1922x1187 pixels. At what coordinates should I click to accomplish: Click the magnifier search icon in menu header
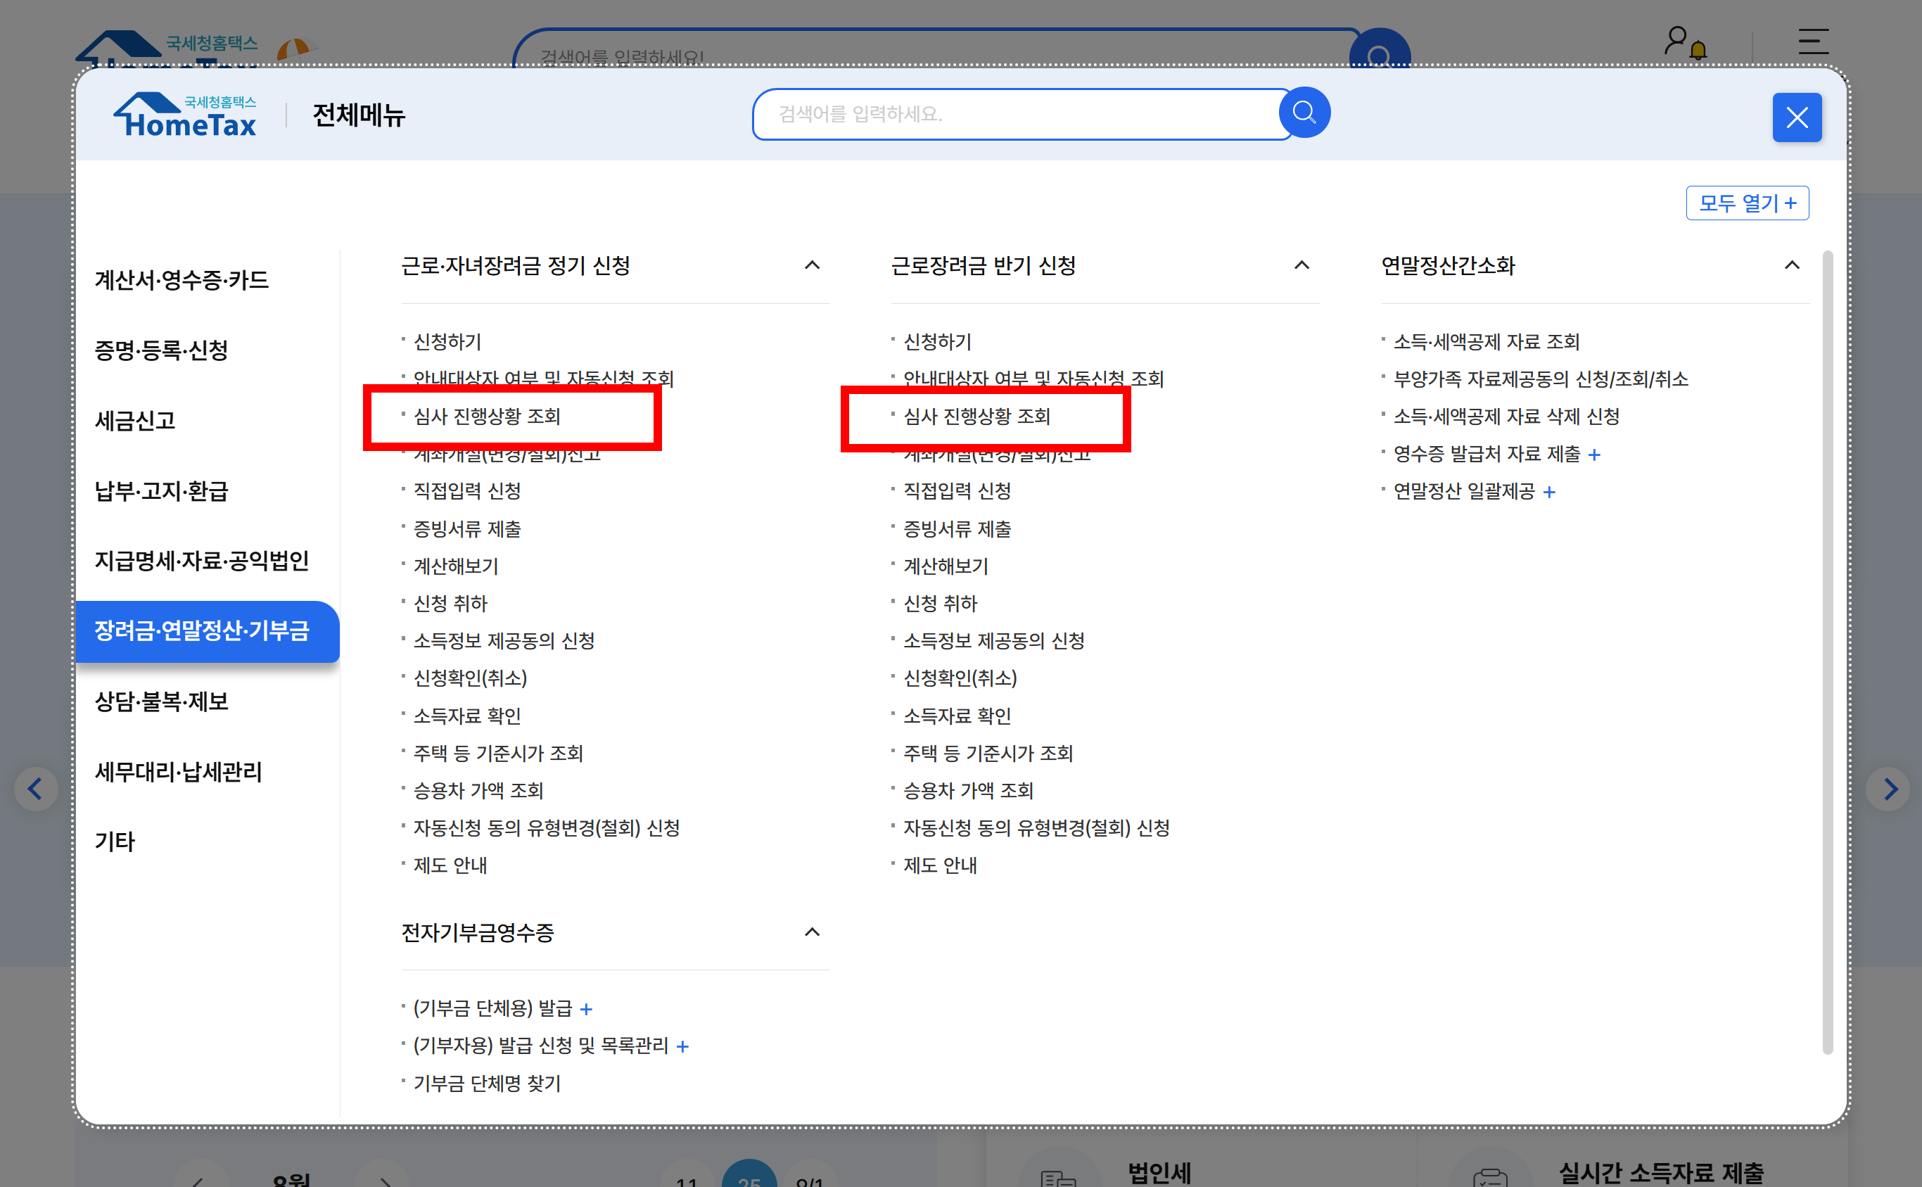click(x=1304, y=113)
